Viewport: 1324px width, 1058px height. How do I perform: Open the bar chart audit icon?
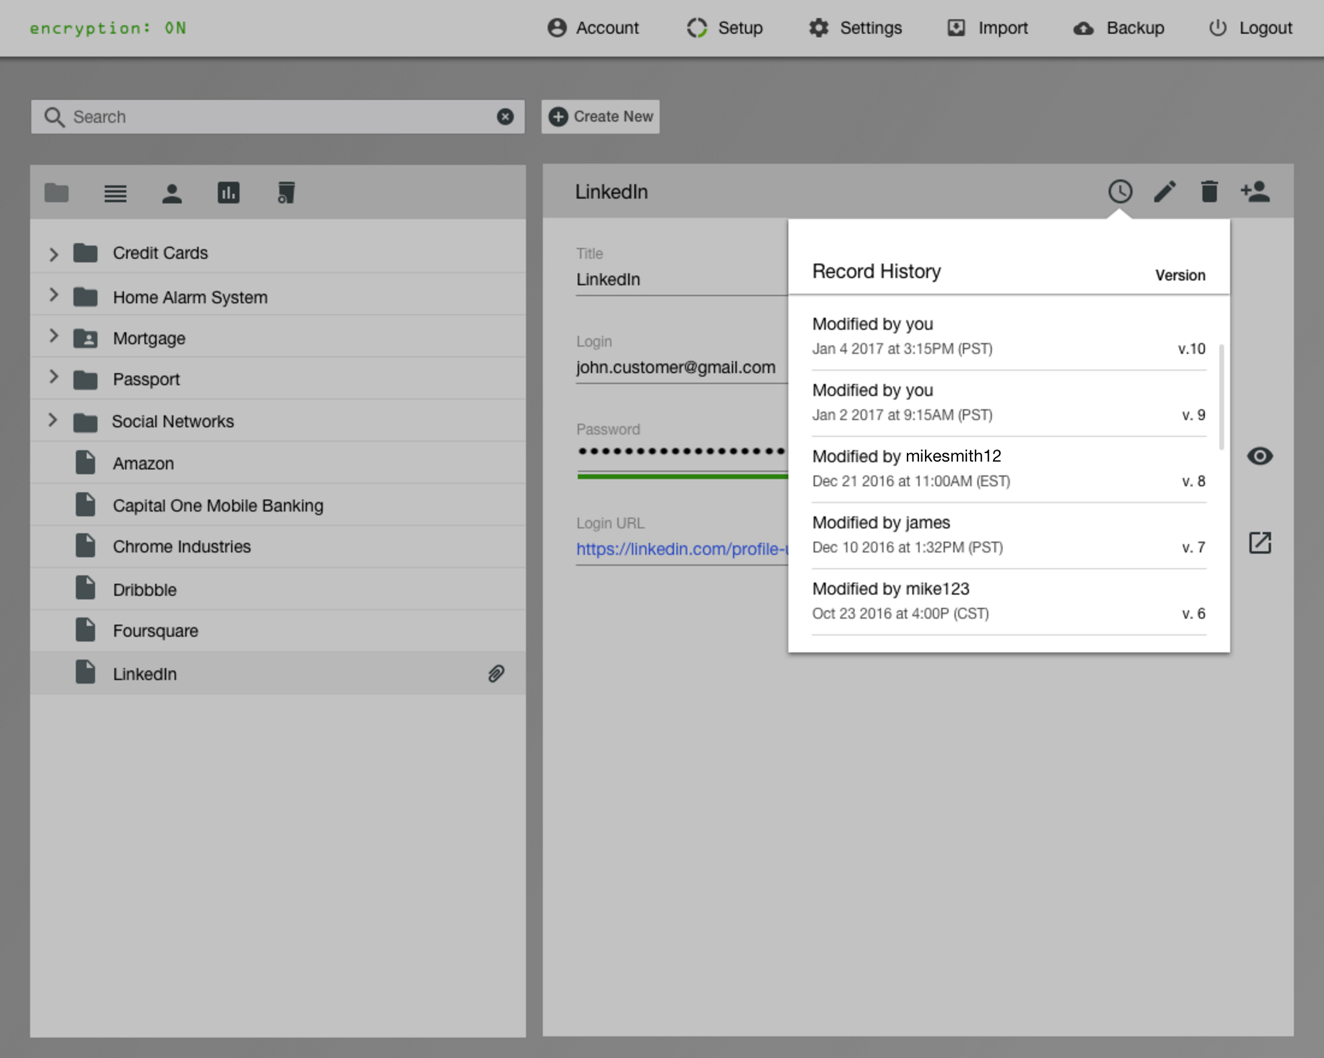229,193
